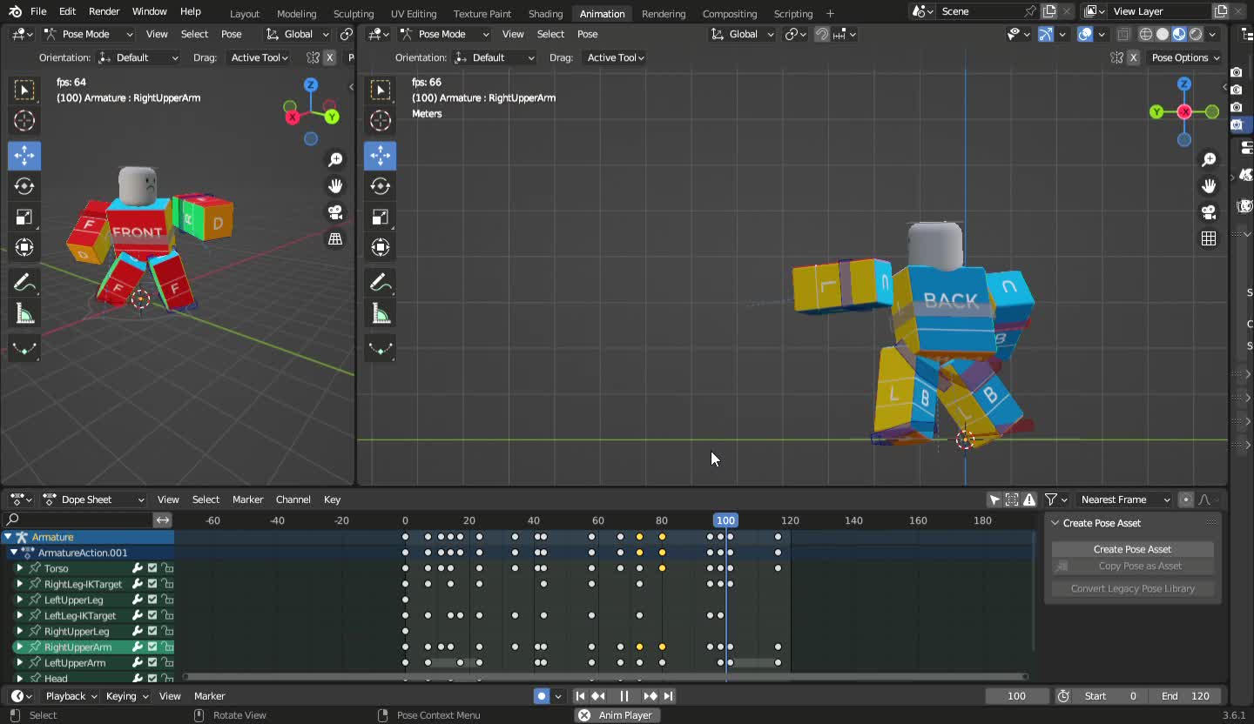
Task: Toggle viewport overlays button
Action: point(1085,34)
